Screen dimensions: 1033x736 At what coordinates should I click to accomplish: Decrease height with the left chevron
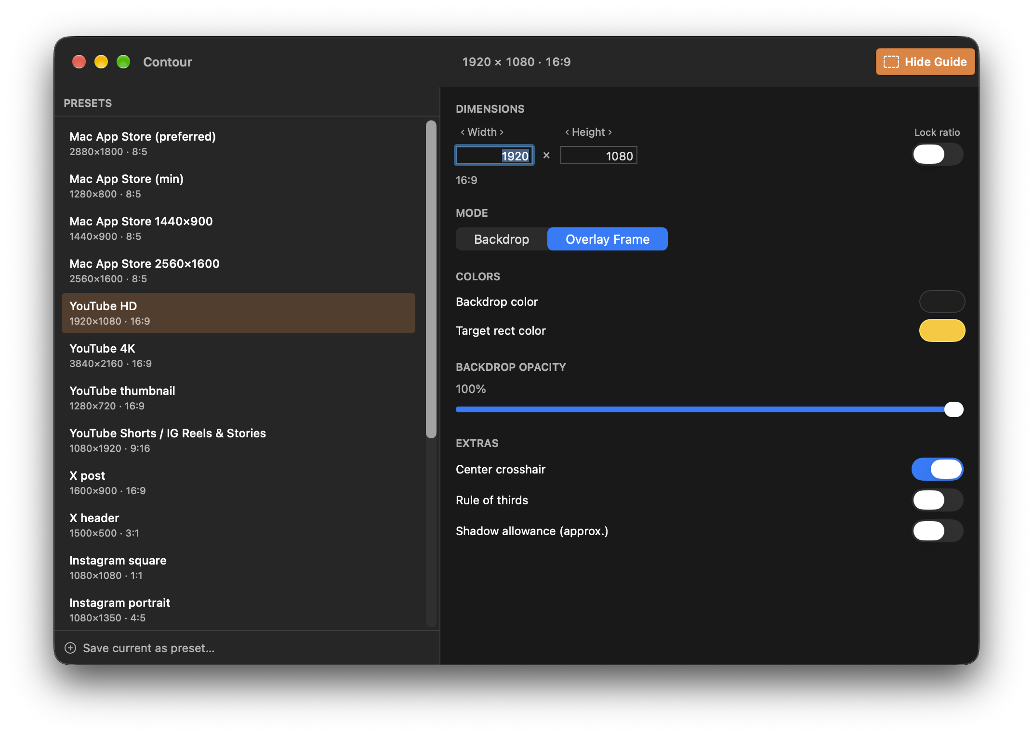(567, 132)
